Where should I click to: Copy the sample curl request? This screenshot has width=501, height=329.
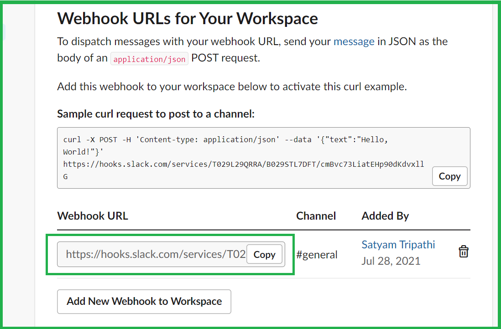click(x=449, y=176)
